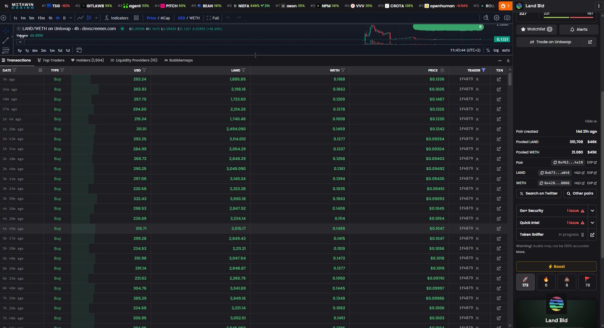
Task: Open the Indicators menu
Action: (x=116, y=18)
